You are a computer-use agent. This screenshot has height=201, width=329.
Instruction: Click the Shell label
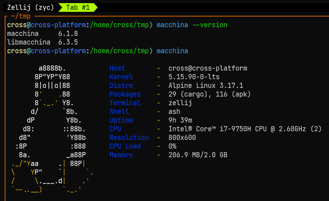(119, 112)
